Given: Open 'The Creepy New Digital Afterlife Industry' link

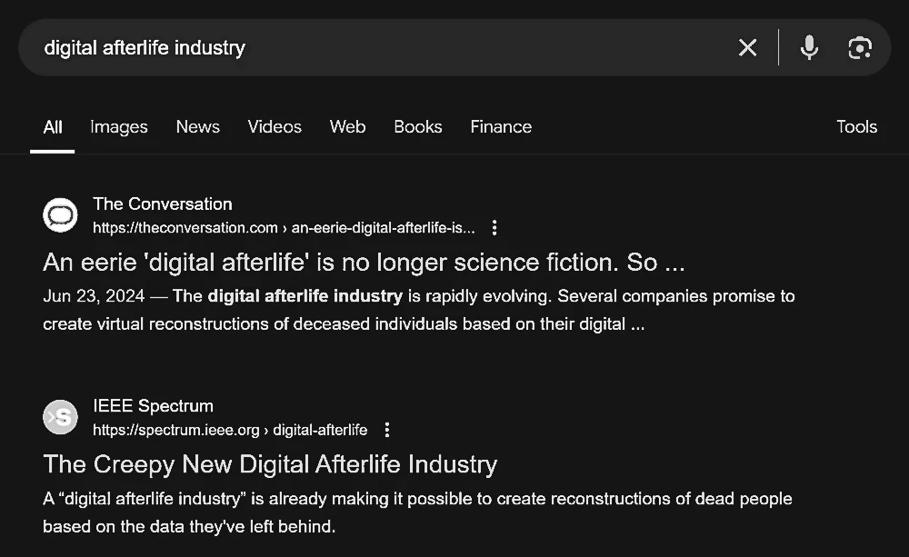Looking at the screenshot, I should tap(270, 464).
